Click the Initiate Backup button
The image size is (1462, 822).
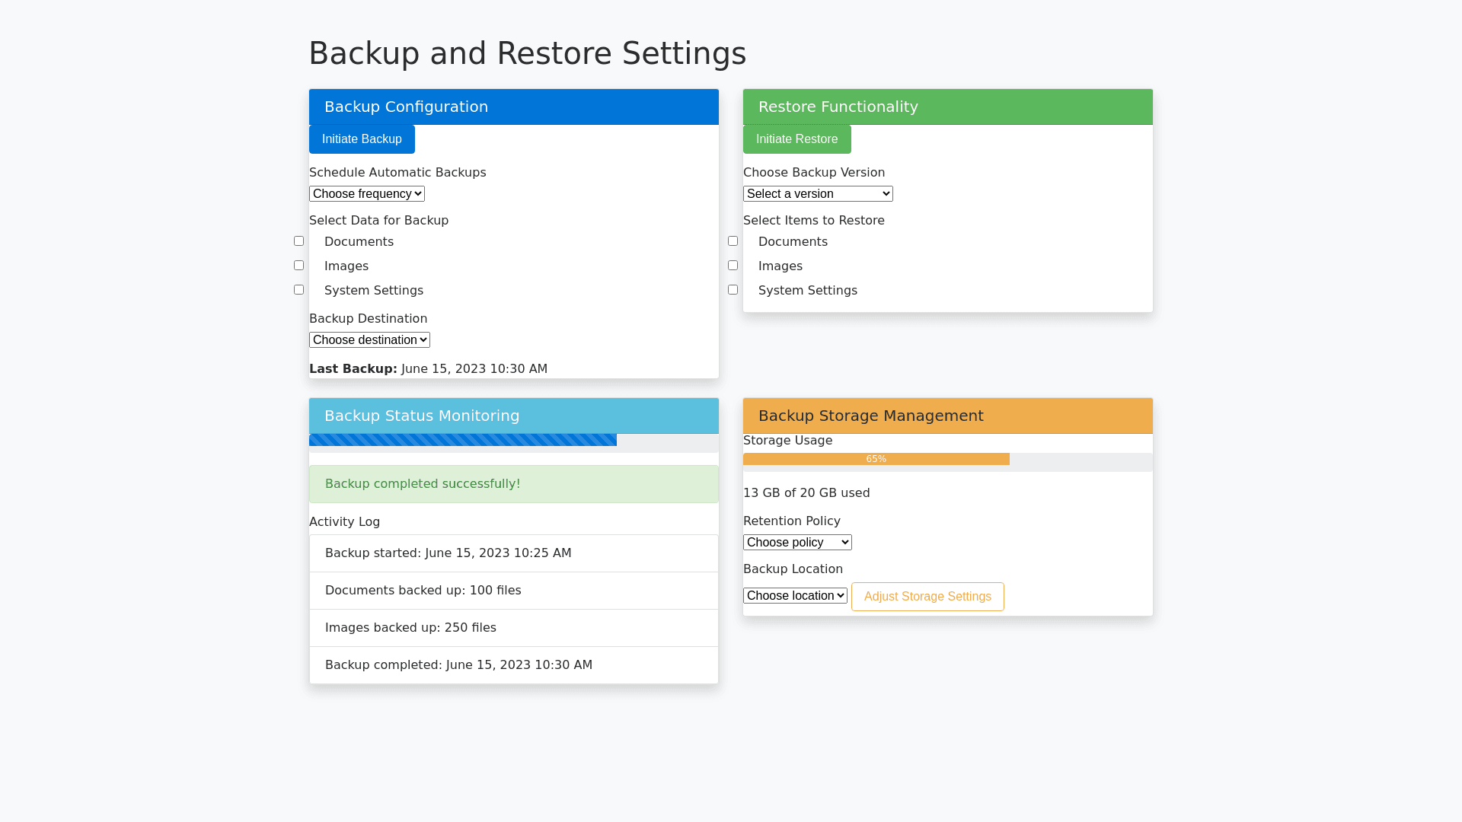coord(362,139)
